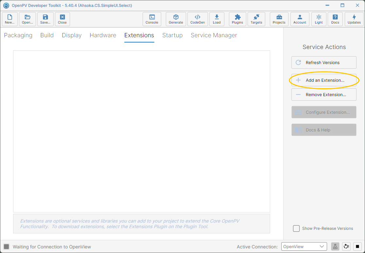Launch the CodeGen tool
The width and height of the screenshot is (365, 253).
click(x=198, y=19)
